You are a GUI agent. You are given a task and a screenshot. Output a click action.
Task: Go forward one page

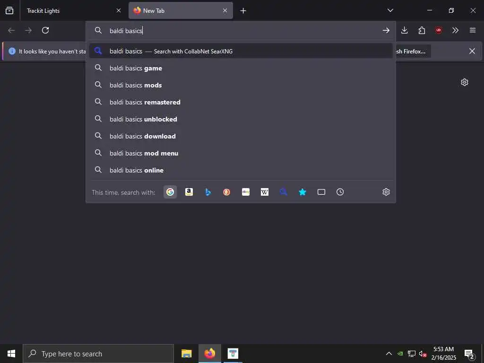coord(28,30)
